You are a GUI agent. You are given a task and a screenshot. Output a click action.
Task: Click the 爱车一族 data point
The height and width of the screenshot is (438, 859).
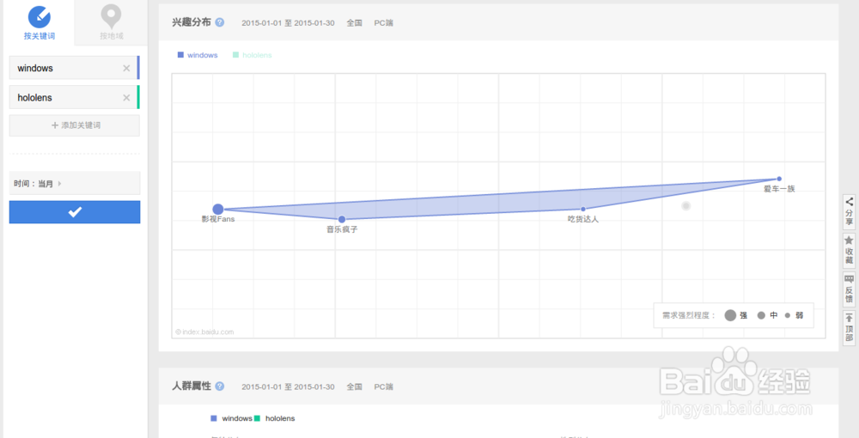[779, 179]
